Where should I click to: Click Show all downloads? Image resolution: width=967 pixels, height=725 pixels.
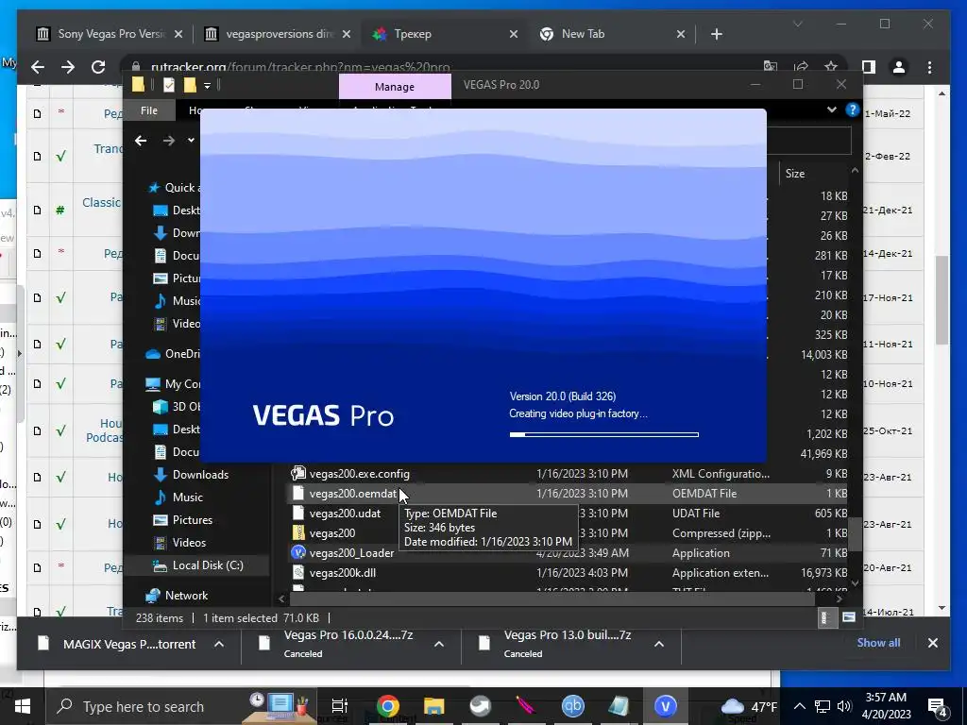point(878,642)
